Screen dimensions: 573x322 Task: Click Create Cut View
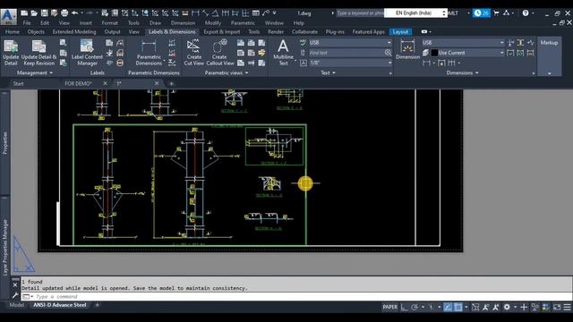point(193,53)
